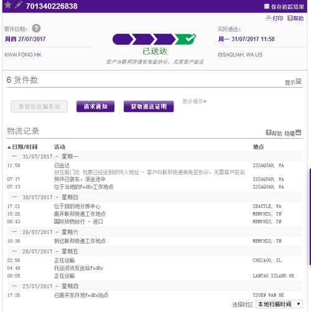The image size is (311, 311).
Task: Collapse the 31/07/2017 星期一 group
Action: point(14,156)
